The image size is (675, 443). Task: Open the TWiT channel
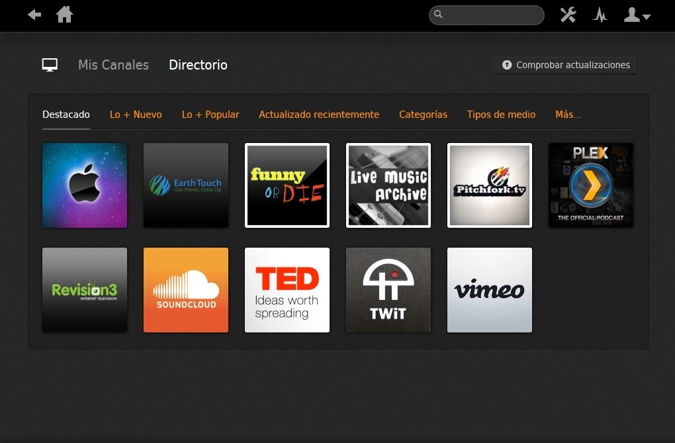click(x=388, y=290)
